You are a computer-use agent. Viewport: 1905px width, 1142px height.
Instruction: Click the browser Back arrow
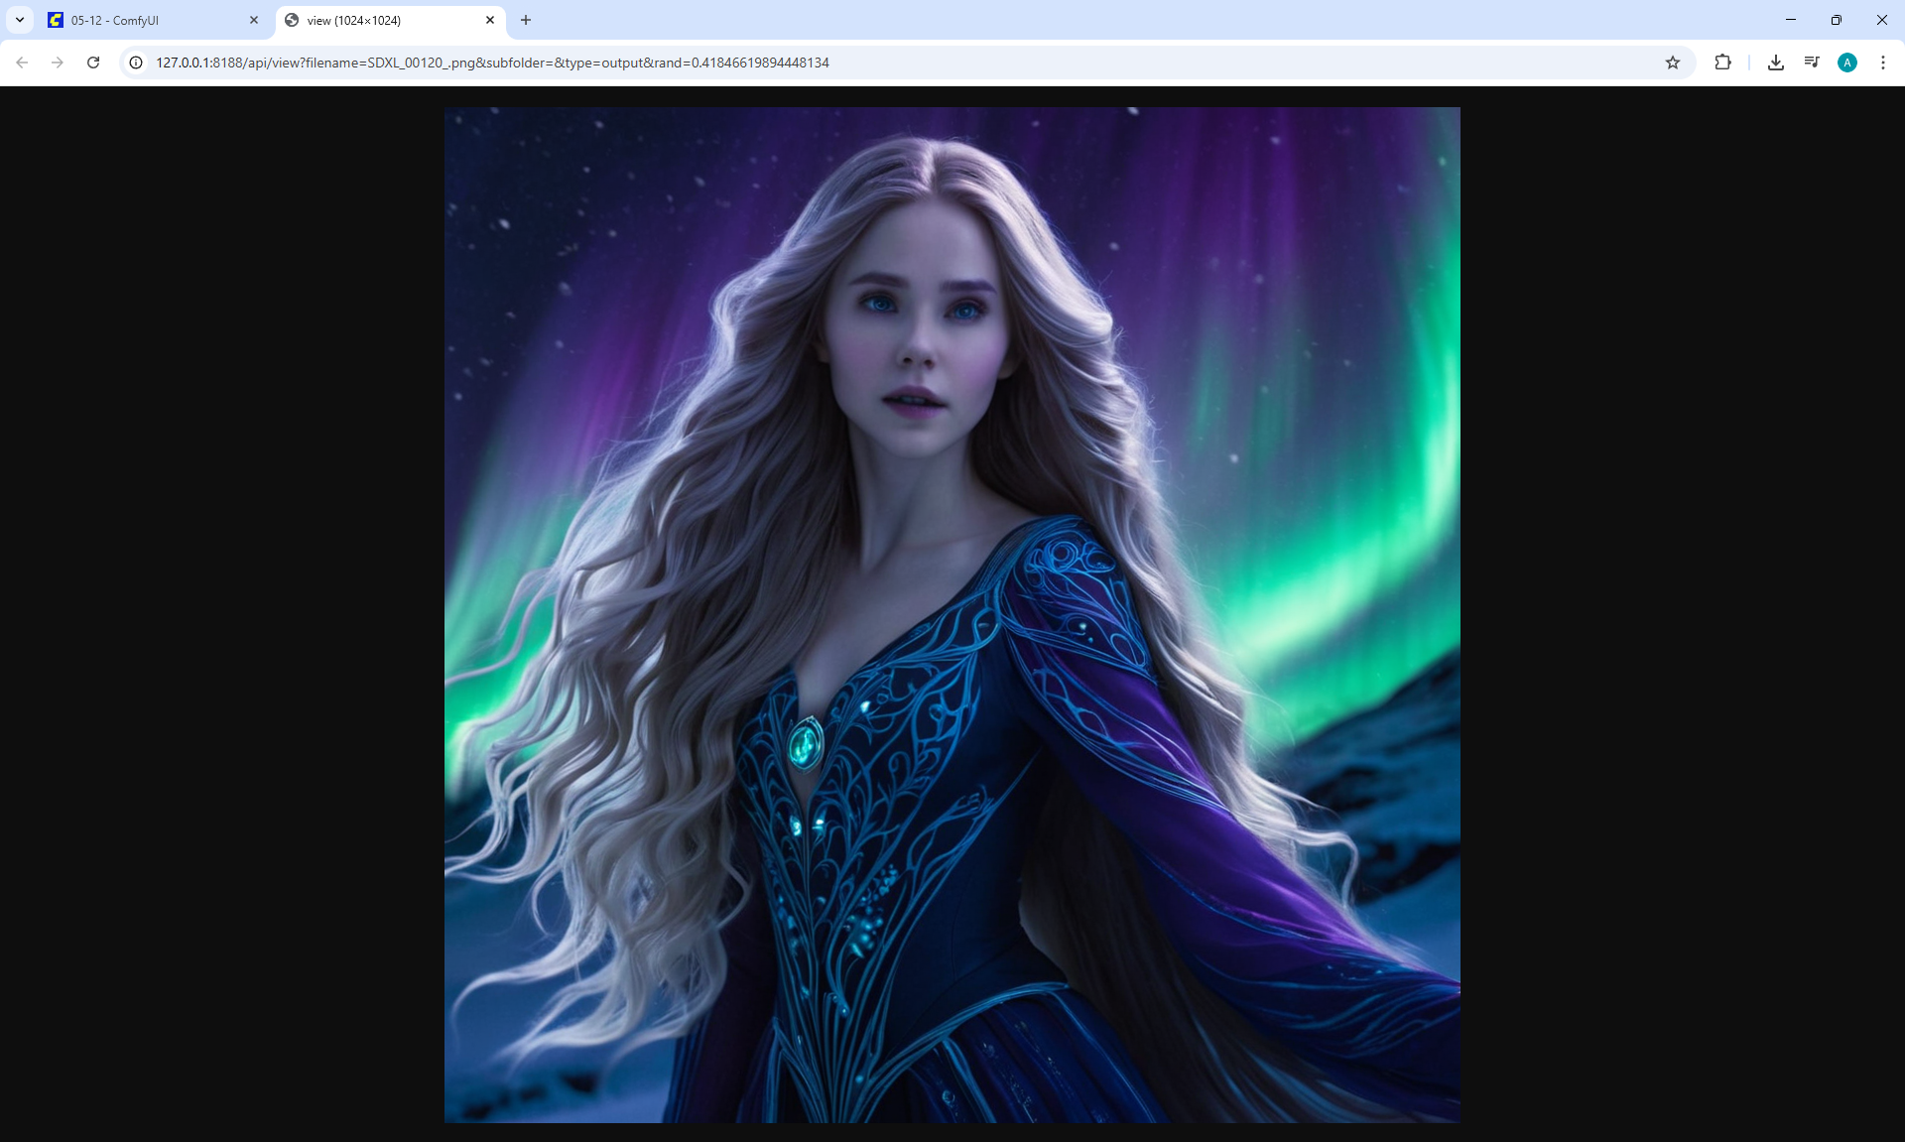(x=22, y=63)
